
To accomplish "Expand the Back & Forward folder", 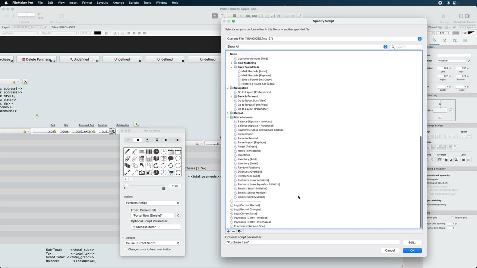I will click(231, 96).
